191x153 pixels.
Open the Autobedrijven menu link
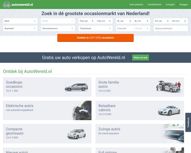(155, 5)
